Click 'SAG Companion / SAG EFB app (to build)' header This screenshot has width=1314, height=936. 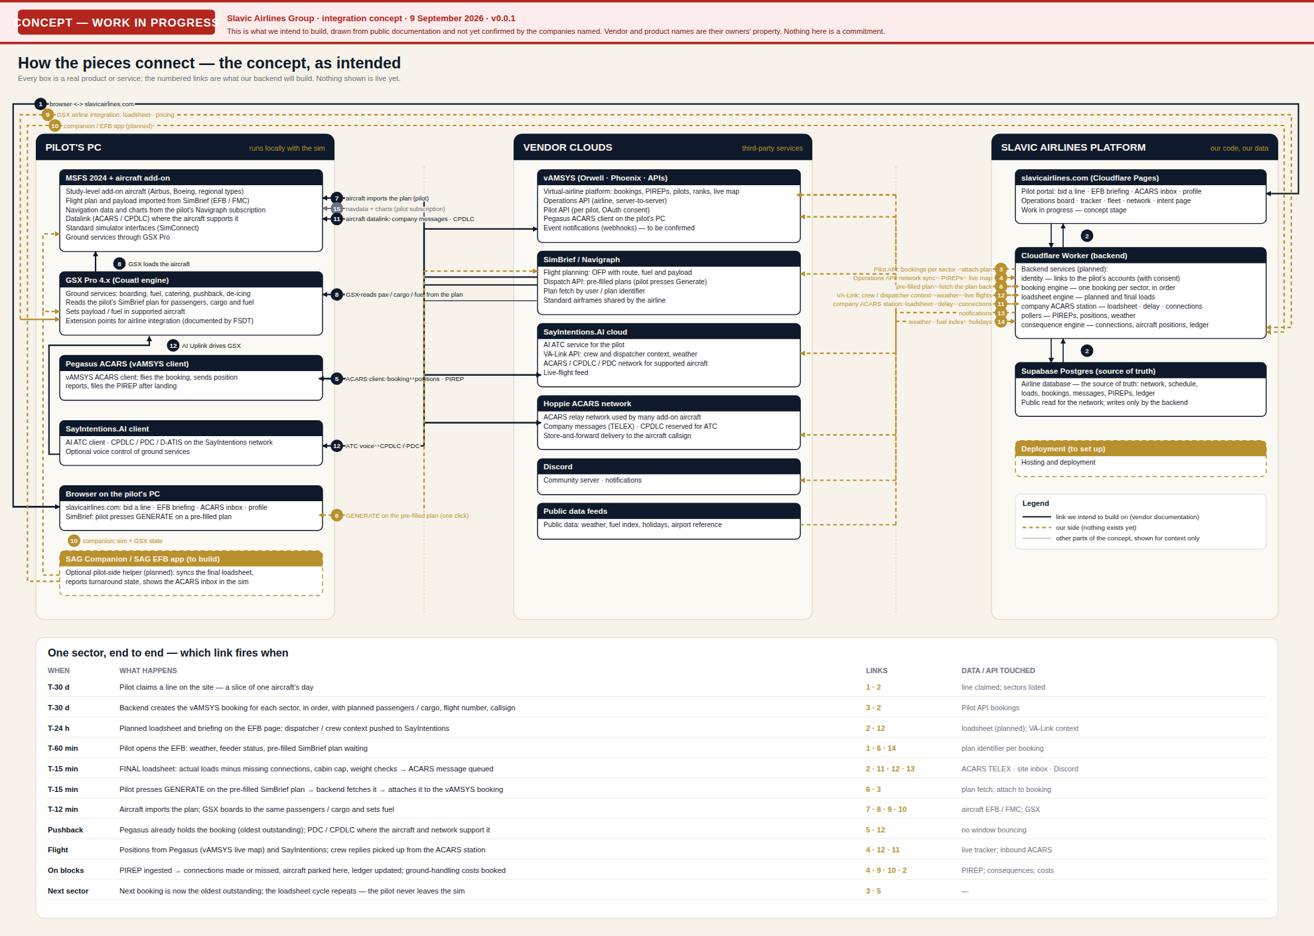191,559
